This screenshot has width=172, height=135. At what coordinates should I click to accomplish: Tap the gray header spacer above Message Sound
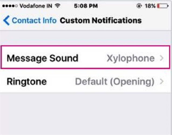point(86,38)
